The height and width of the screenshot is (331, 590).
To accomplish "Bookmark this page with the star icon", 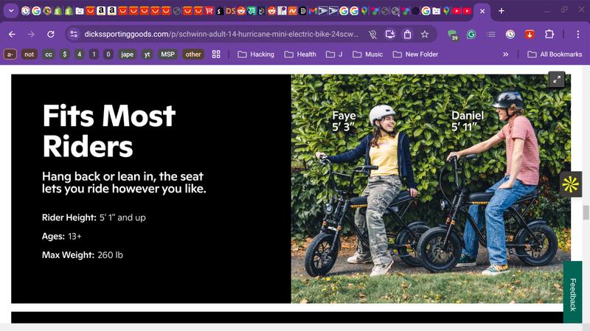I will pyautogui.click(x=425, y=34).
